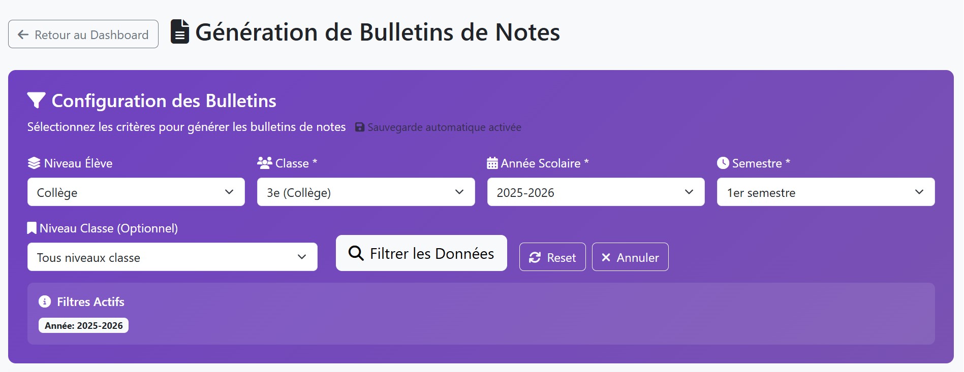
Task: Open the Classe dropdown showing 3e (Collège)
Action: click(x=365, y=192)
